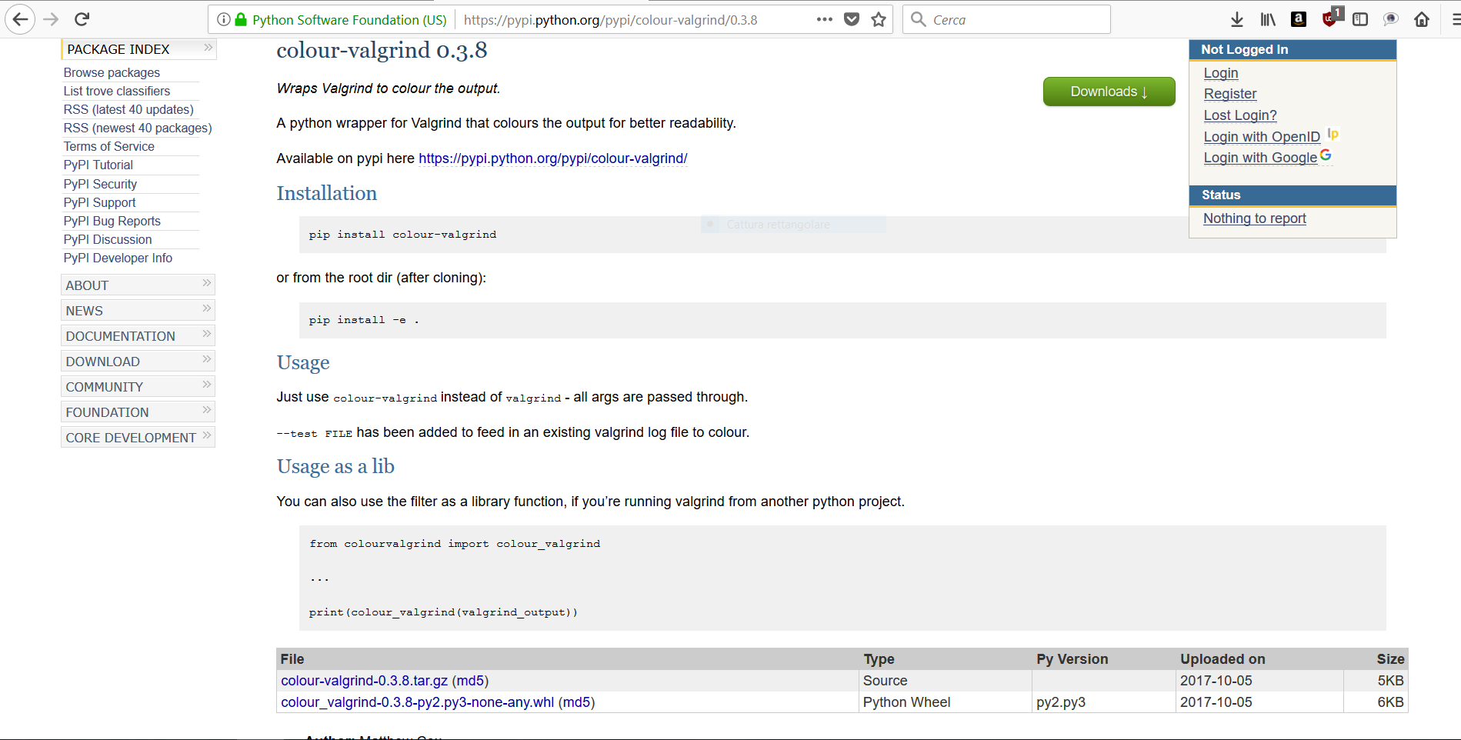The image size is (1461, 740).
Task: Expand the CORE DEVELOPMENT menu section
Action: pyautogui.click(x=138, y=437)
